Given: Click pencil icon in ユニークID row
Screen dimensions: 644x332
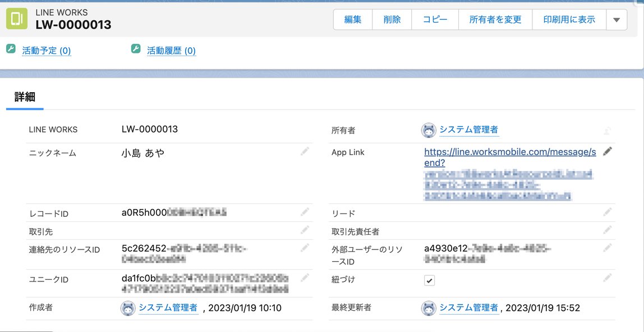Looking at the screenshot, I should point(305,278).
